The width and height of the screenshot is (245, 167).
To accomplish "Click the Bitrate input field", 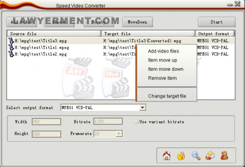I will point(108,121).
